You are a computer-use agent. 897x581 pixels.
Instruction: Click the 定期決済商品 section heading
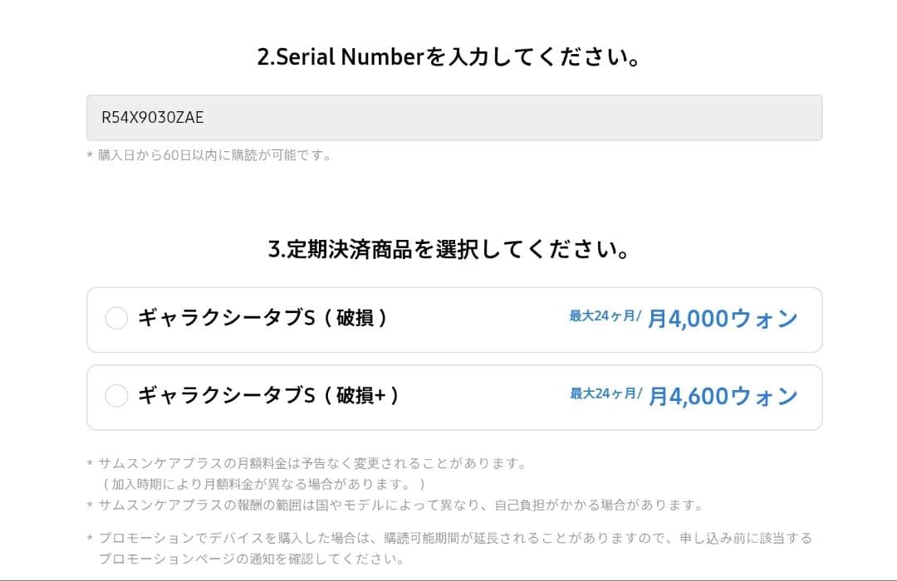[448, 248]
